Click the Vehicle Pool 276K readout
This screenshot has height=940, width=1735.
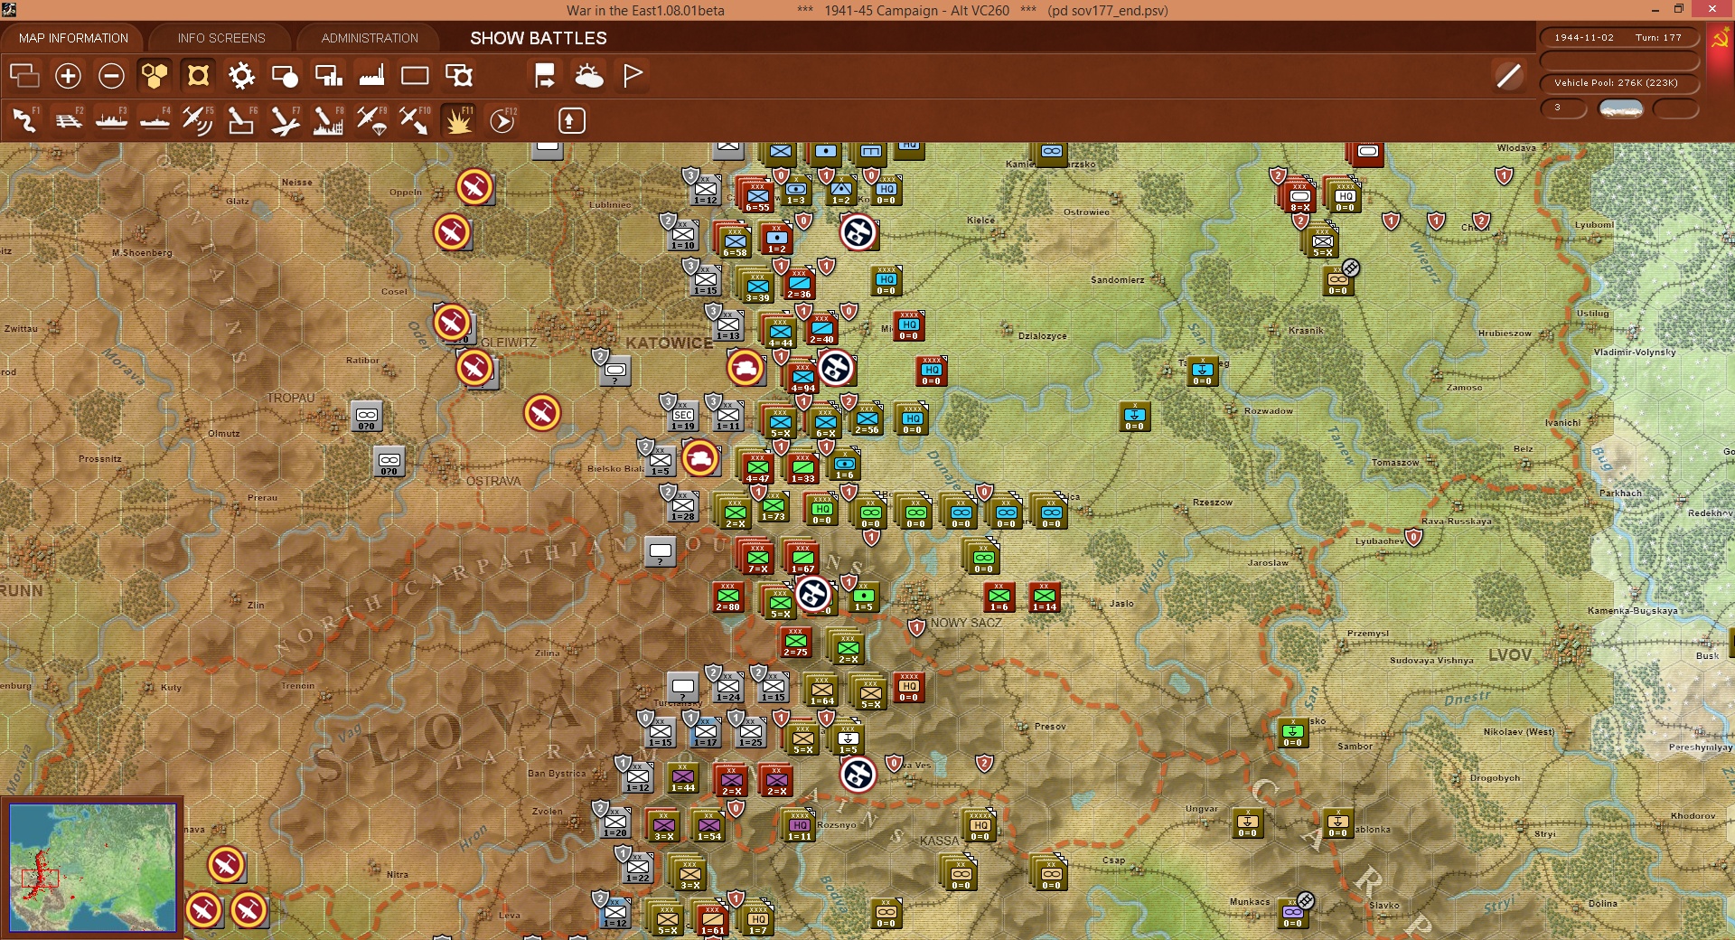1618,83
